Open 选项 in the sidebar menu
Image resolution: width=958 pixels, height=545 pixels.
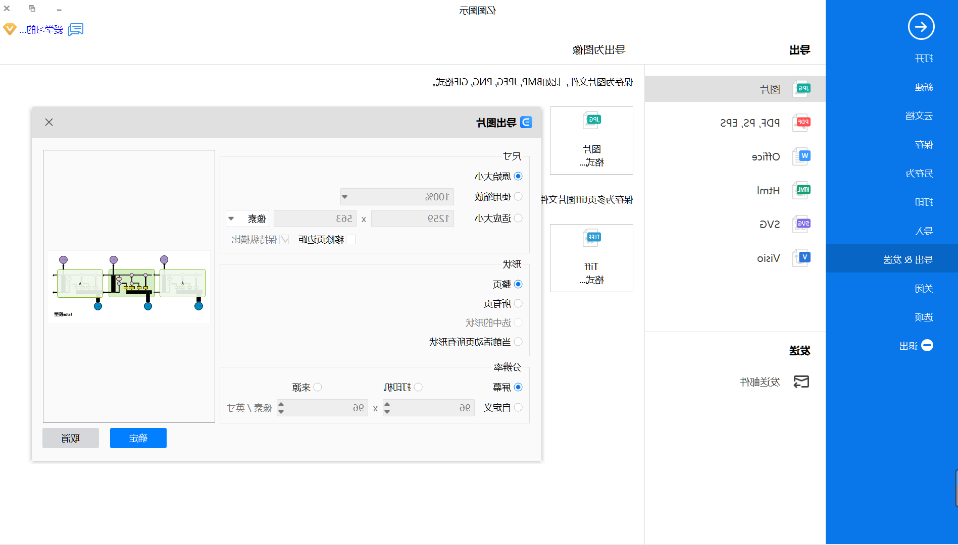tap(924, 317)
